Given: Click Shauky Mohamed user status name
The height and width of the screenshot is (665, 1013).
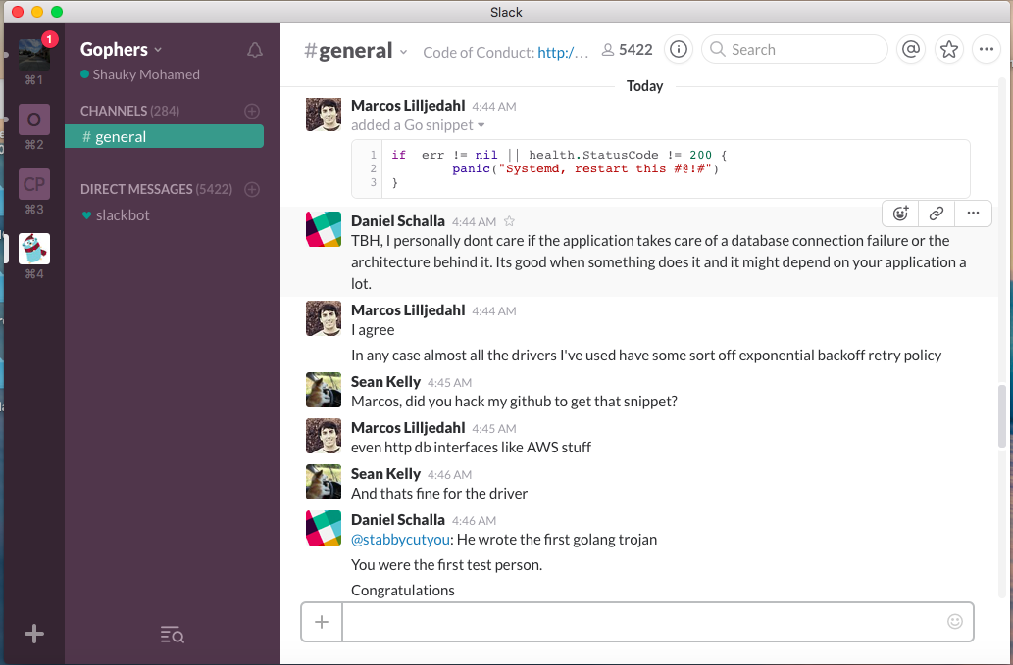Looking at the screenshot, I should click(x=146, y=74).
